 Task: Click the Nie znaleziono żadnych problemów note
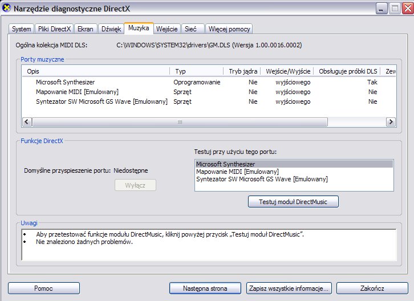click(84, 242)
